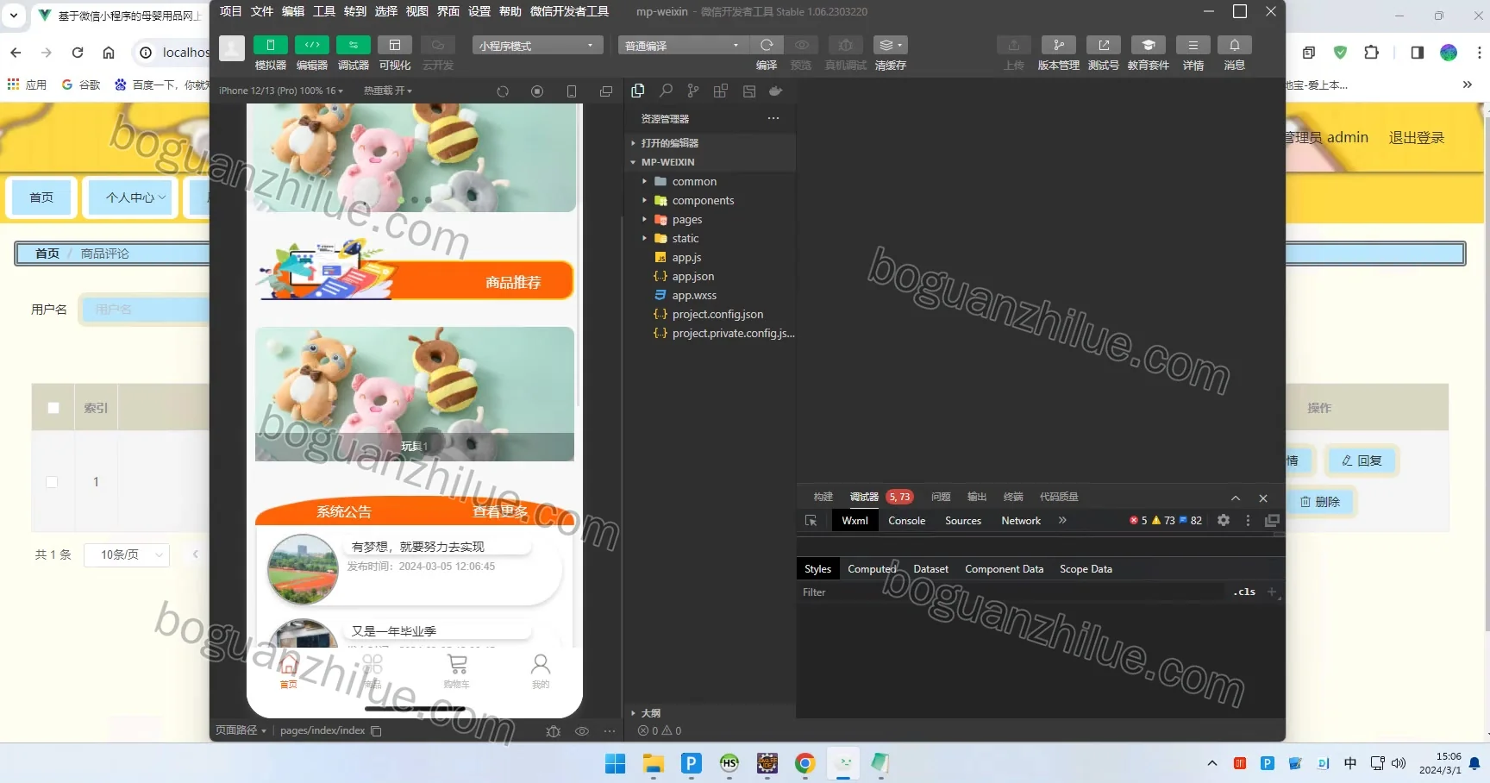The image size is (1490, 783).
Task: Open the 教育套件 education kit
Action: point(1148,45)
